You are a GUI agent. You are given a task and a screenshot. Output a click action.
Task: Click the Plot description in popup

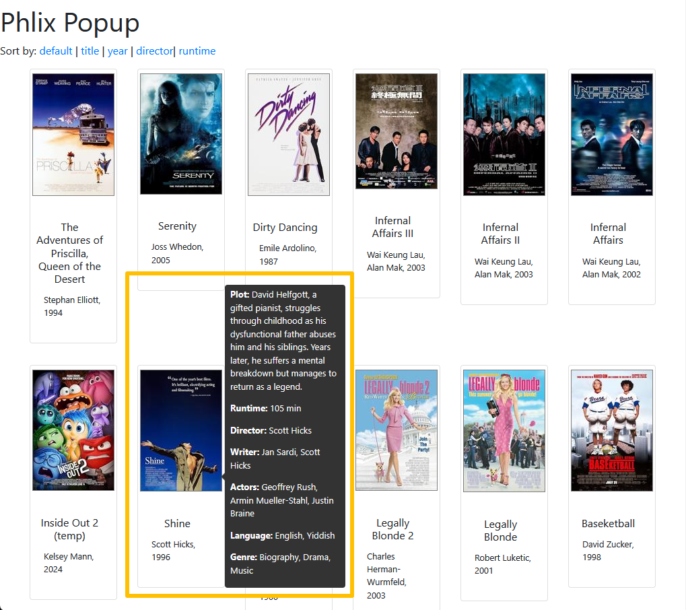(x=283, y=340)
